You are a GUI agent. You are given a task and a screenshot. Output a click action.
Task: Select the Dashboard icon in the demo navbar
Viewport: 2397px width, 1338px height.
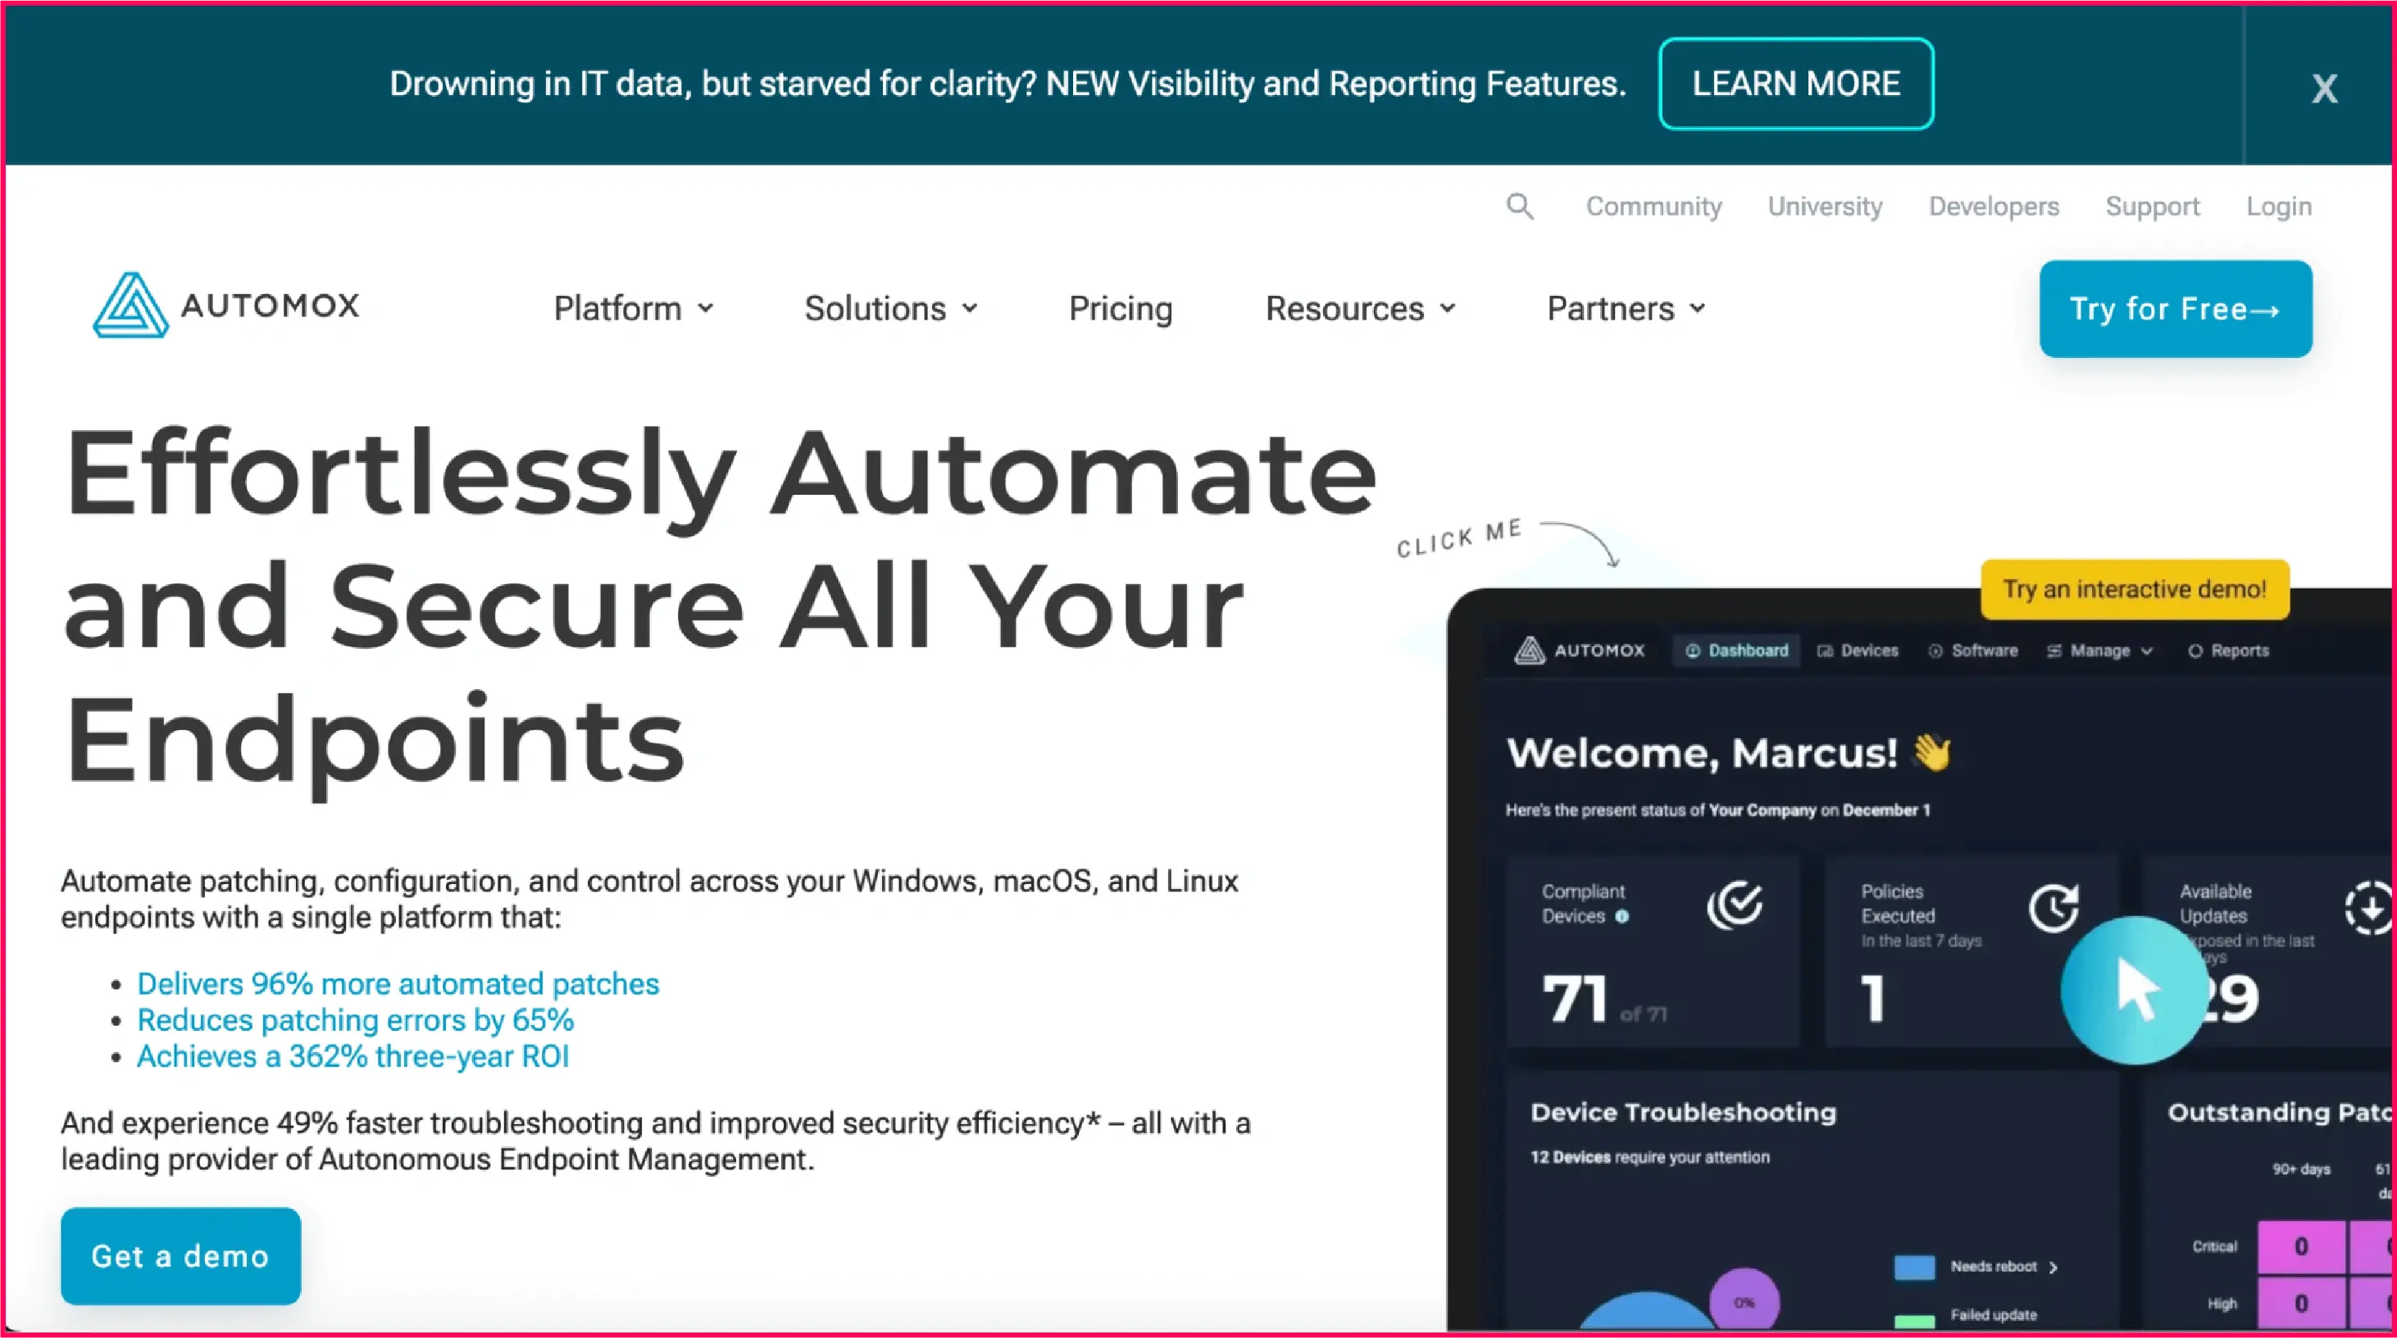(1694, 650)
